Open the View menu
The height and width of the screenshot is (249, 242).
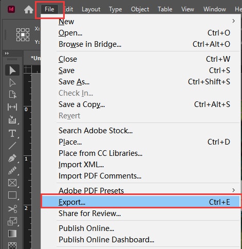(188, 9)
